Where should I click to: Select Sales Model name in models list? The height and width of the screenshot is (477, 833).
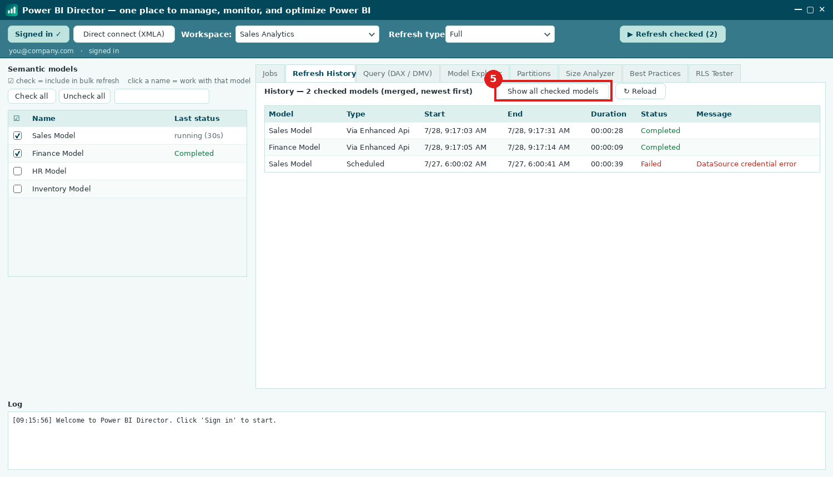(54, 135)
